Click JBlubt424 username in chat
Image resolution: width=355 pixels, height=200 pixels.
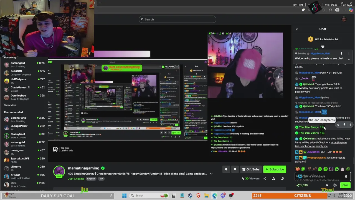point(313,152)
